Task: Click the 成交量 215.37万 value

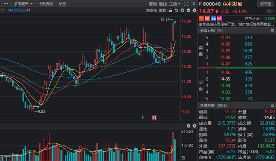Action: tap(227, 123)
